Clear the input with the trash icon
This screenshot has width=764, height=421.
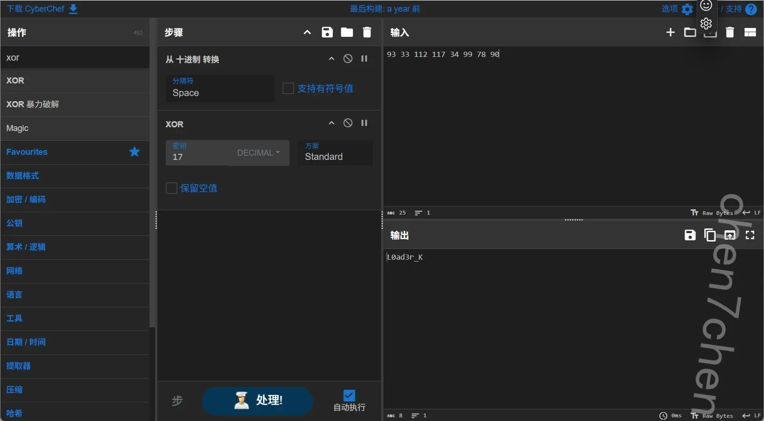[730, 32]
